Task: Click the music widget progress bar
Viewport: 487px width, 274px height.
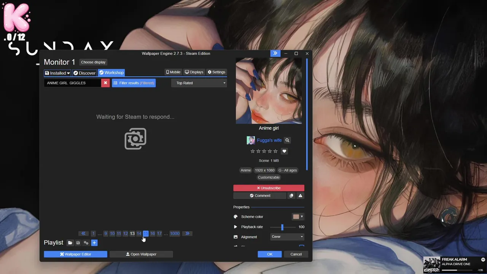Action: (457, 270)
